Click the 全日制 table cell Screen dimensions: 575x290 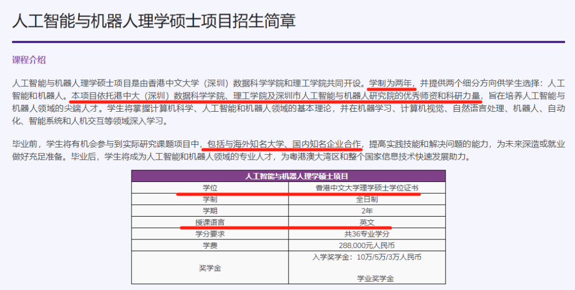[x=367, y=200]
